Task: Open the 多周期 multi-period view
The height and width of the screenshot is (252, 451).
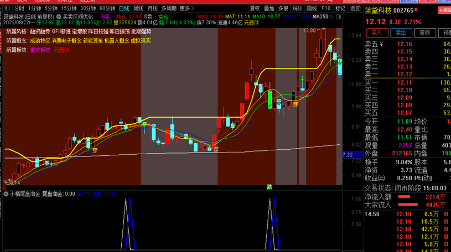Action: coord(168,9)
